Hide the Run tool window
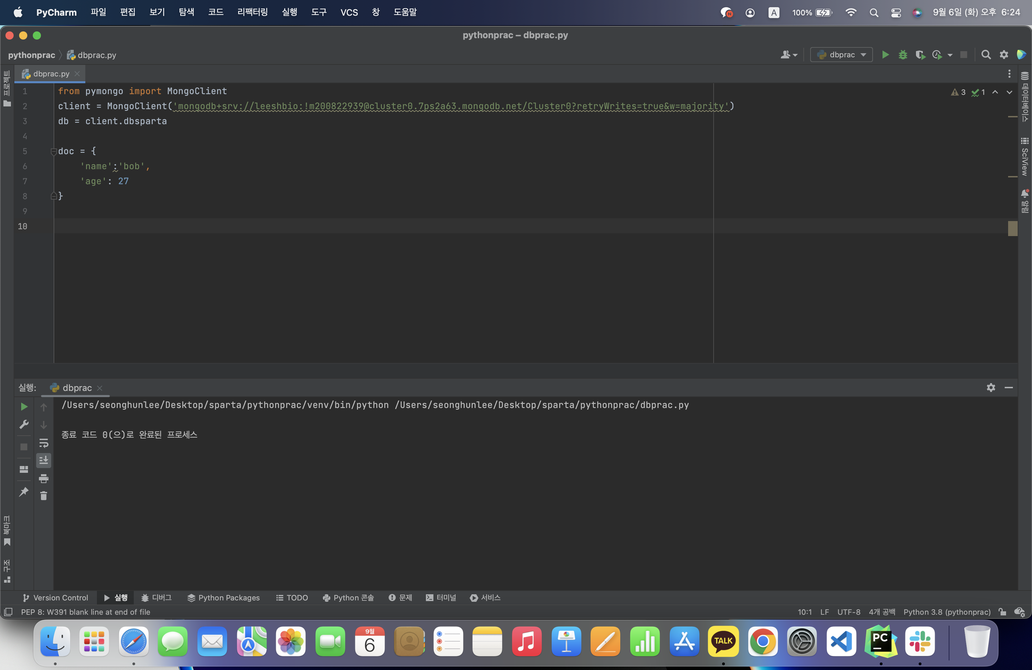1032x670 pixels. click(1008, 388)
